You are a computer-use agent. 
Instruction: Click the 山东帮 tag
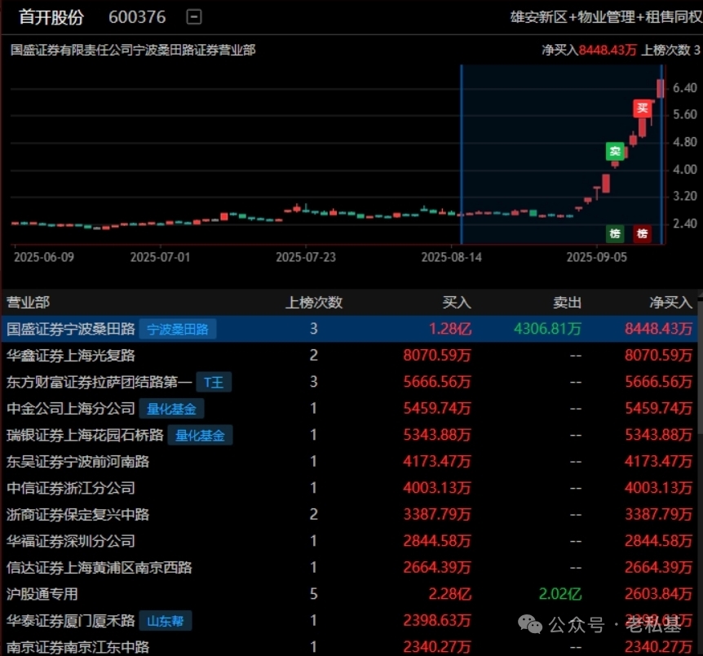point(166,621)
